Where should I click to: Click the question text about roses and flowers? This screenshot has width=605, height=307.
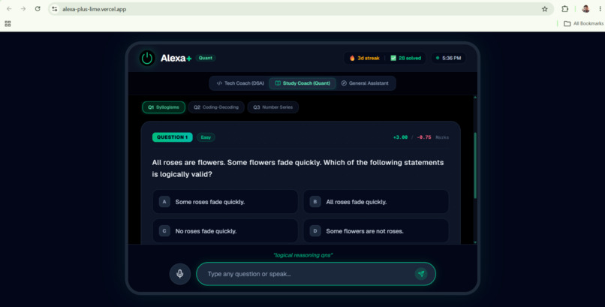(x=298, y=168)
